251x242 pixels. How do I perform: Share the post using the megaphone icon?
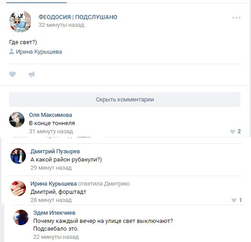click(31, 75)
